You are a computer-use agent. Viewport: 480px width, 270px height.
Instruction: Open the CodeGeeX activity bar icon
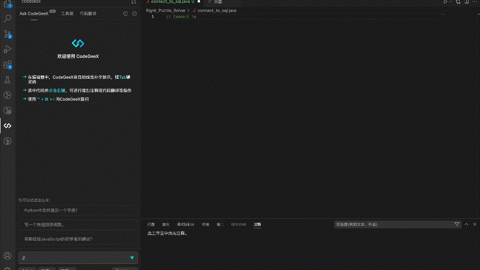[x=7, y=125]
